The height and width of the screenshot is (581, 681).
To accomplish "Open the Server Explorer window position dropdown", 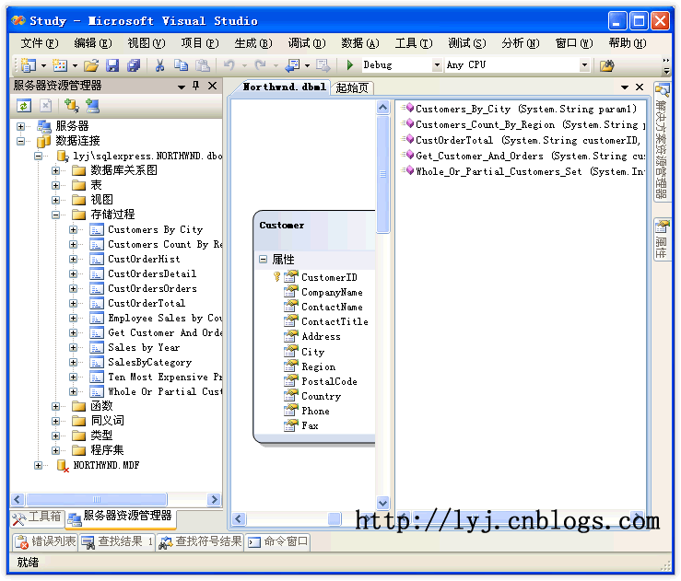I will pos(182,87).
